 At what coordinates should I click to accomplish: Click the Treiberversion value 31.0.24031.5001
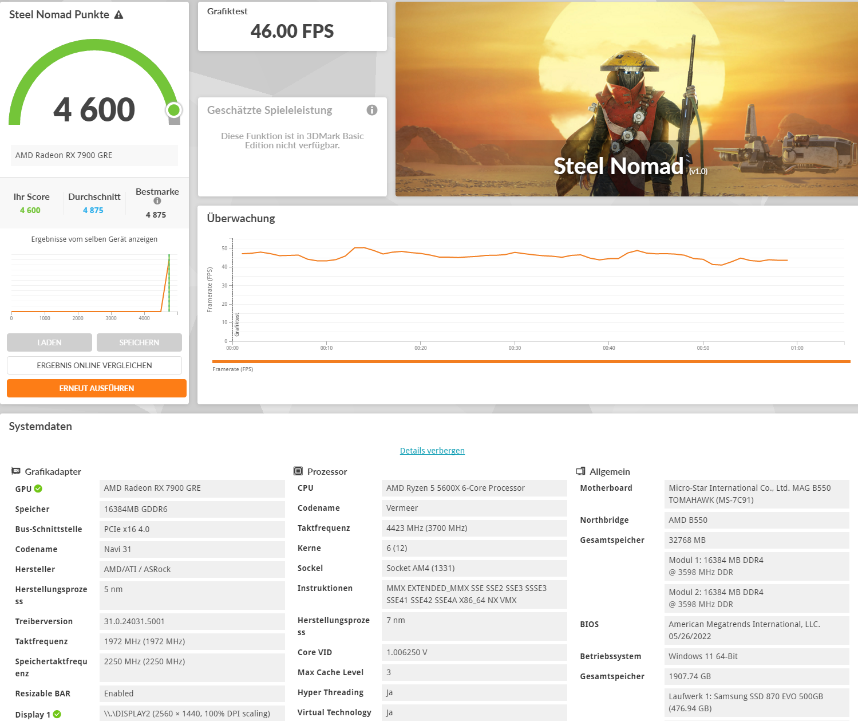pyautogui.click(x=192, y=621)
